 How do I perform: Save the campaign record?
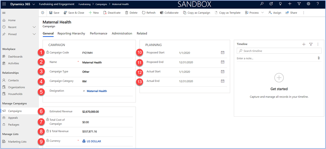pyautogui.click(x=54, y=13)
